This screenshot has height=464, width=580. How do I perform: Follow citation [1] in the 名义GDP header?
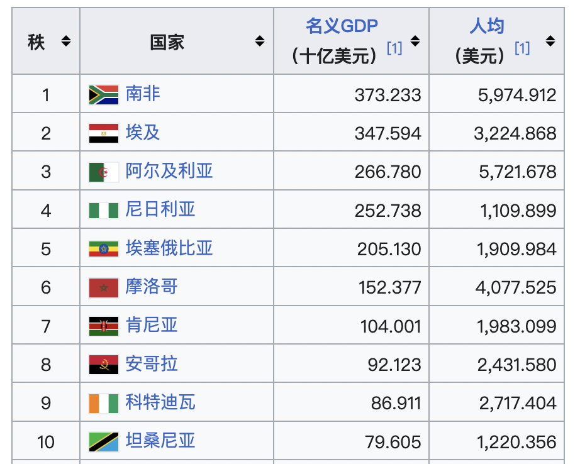coord(394,48)
